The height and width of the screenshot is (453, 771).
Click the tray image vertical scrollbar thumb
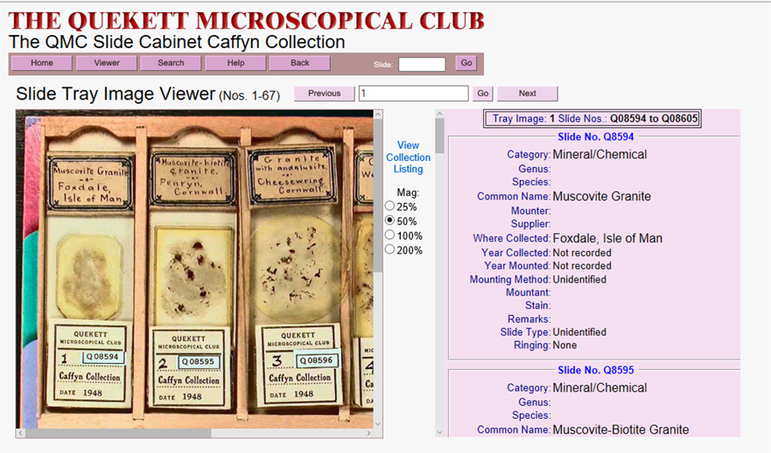point(378,196)
